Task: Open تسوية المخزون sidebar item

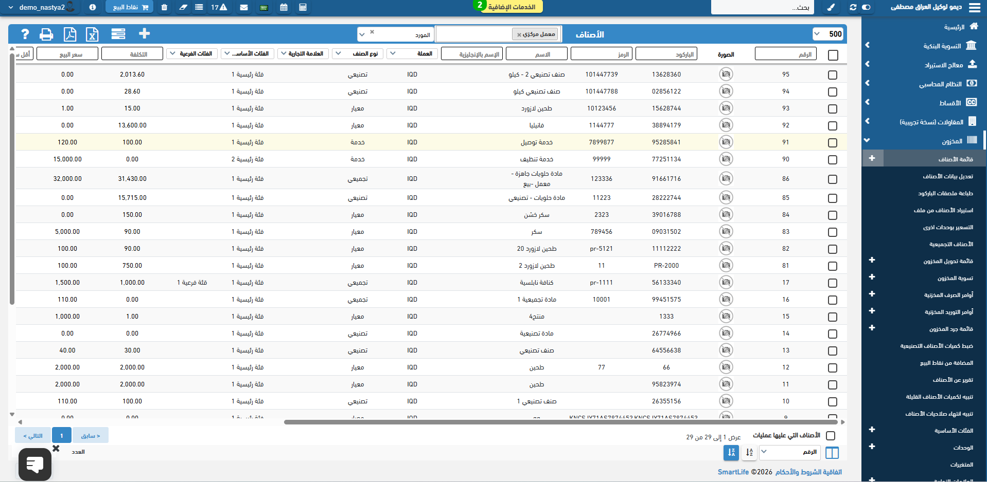Action: click(955, 278)
